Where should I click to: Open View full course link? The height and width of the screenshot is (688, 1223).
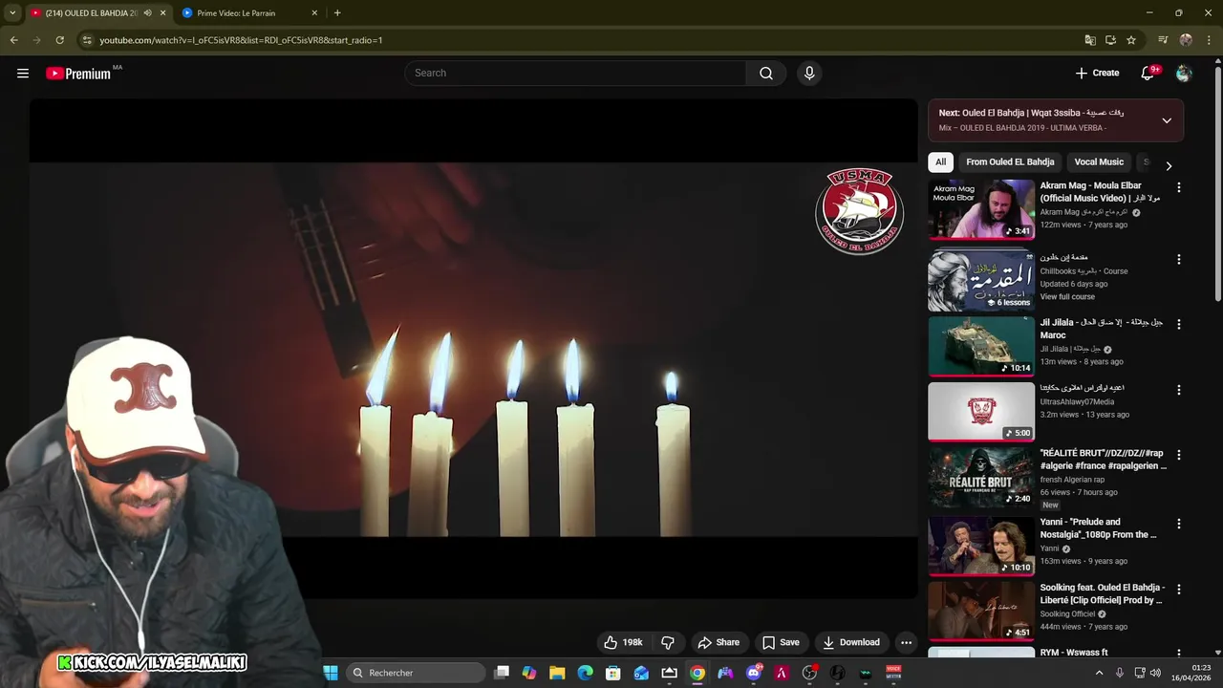tap(1067, 297)
